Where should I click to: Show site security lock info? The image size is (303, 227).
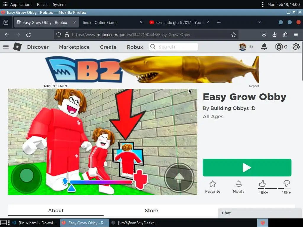click(67, 35)
